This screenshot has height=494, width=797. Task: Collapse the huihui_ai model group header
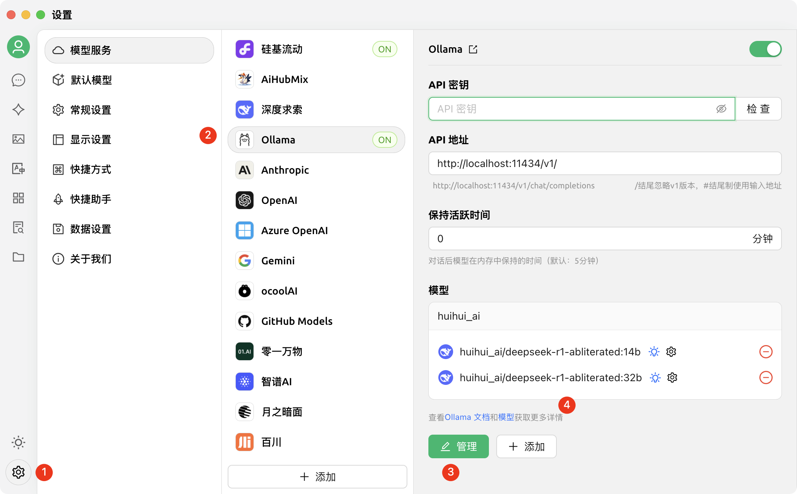tap(605, 316)
